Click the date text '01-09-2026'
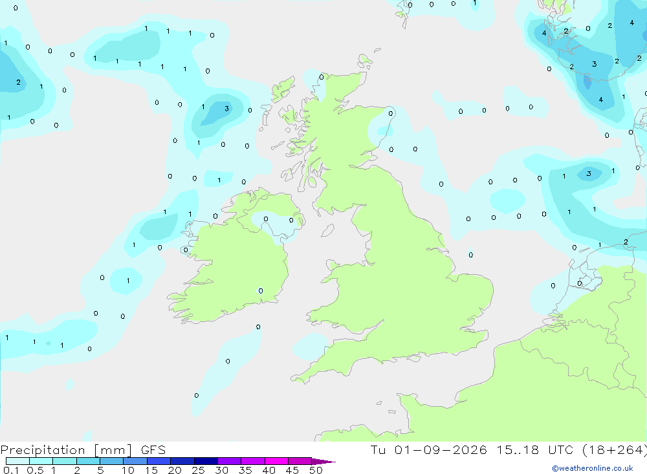This screenshot has width=647, height=474. 440,450
